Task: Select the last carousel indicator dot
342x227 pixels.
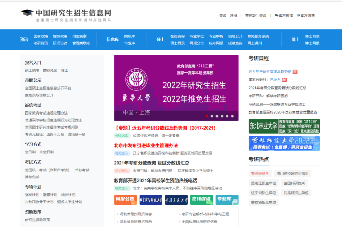Action: [233, 116]
